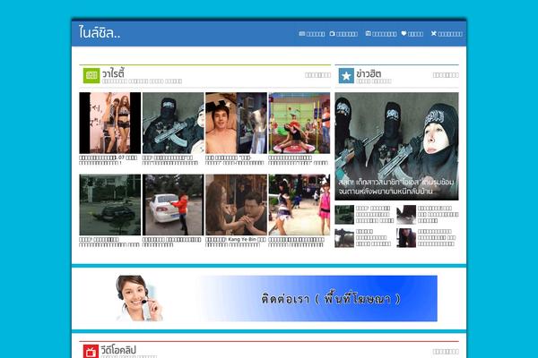This screenshot has width=538, height=358.
Task: Go to homepage via ไนล์ชิล.. logo
Action: point(100,33)
